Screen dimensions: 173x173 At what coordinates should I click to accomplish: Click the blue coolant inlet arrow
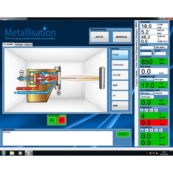15,93
